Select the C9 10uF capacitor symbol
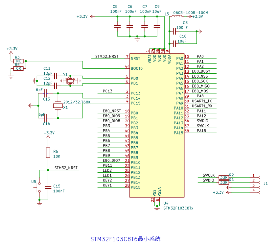This screenshot has width=277, height=245. tap(157, 26)
